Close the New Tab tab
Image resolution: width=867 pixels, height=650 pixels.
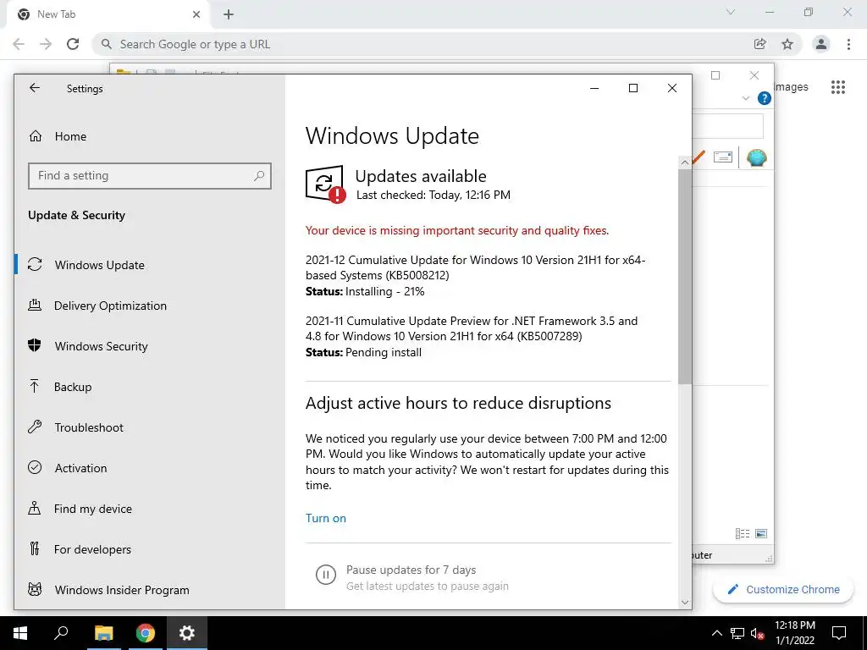point(196,14)
